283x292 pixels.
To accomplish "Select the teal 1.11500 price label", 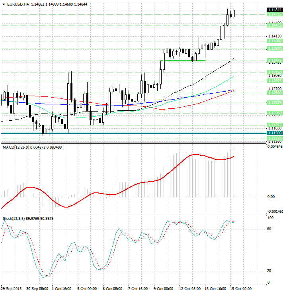I will (x=275, y=133).
